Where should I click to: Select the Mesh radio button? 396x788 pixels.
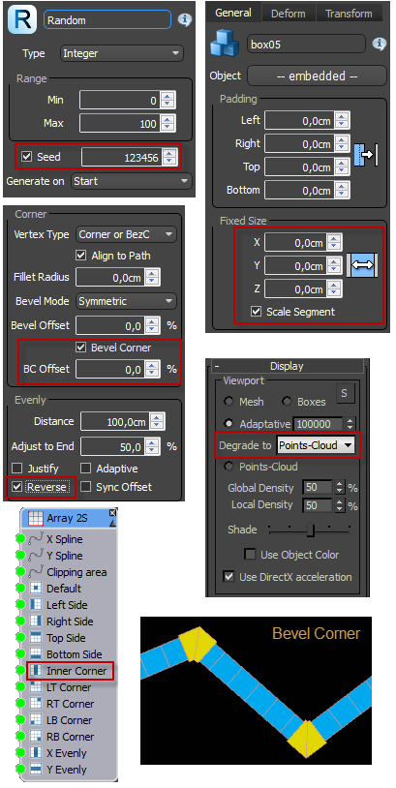[229, 402]
